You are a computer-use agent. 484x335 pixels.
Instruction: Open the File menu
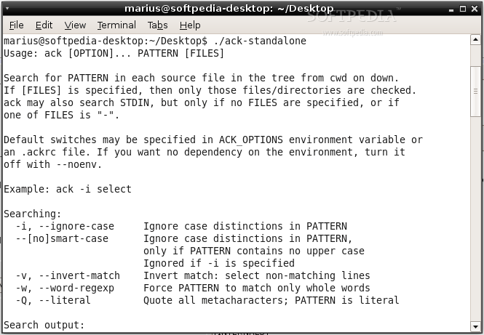pos(16,25)
